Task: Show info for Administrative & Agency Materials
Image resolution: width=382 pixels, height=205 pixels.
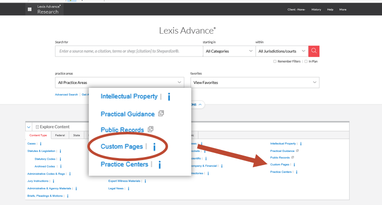Action: tap(76, 188)
